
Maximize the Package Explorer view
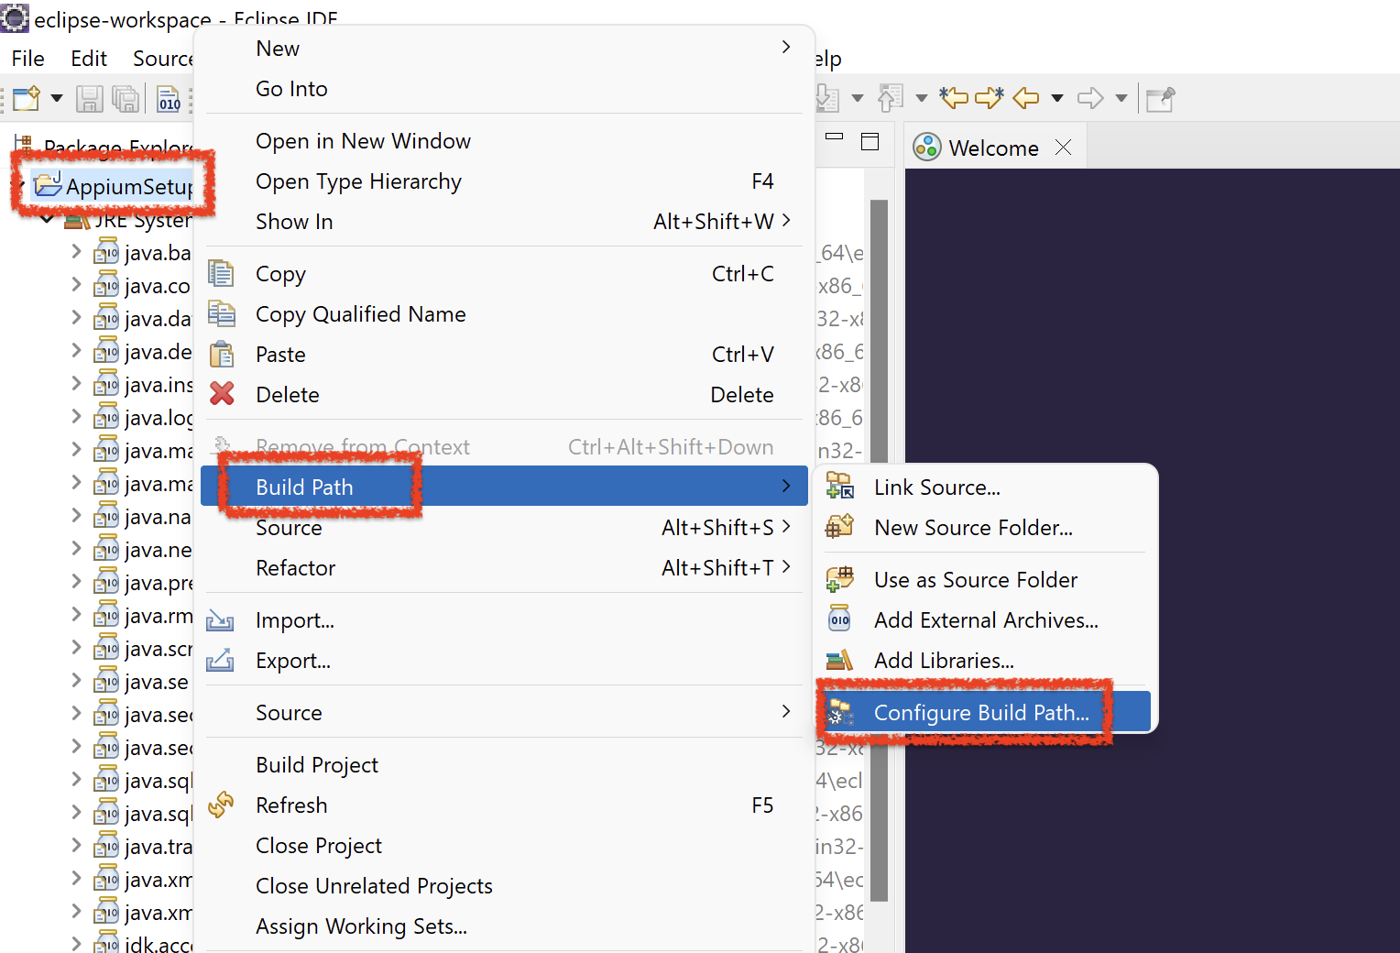(x=870, y=141)
